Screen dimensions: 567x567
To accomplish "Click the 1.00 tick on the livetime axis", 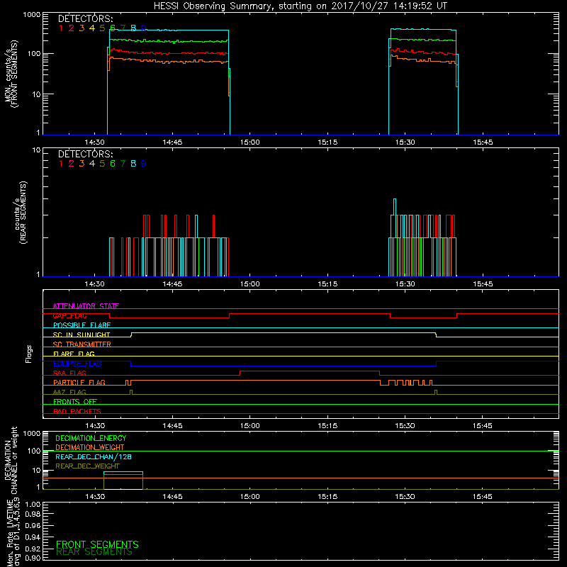I will pos(33,504).
